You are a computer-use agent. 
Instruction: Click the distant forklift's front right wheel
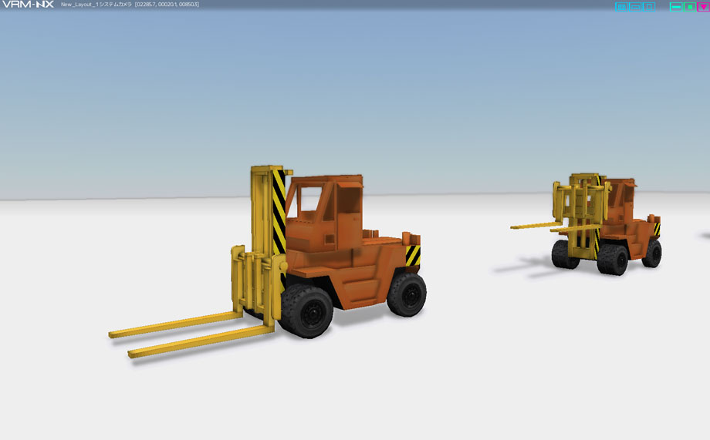[612, 260]
